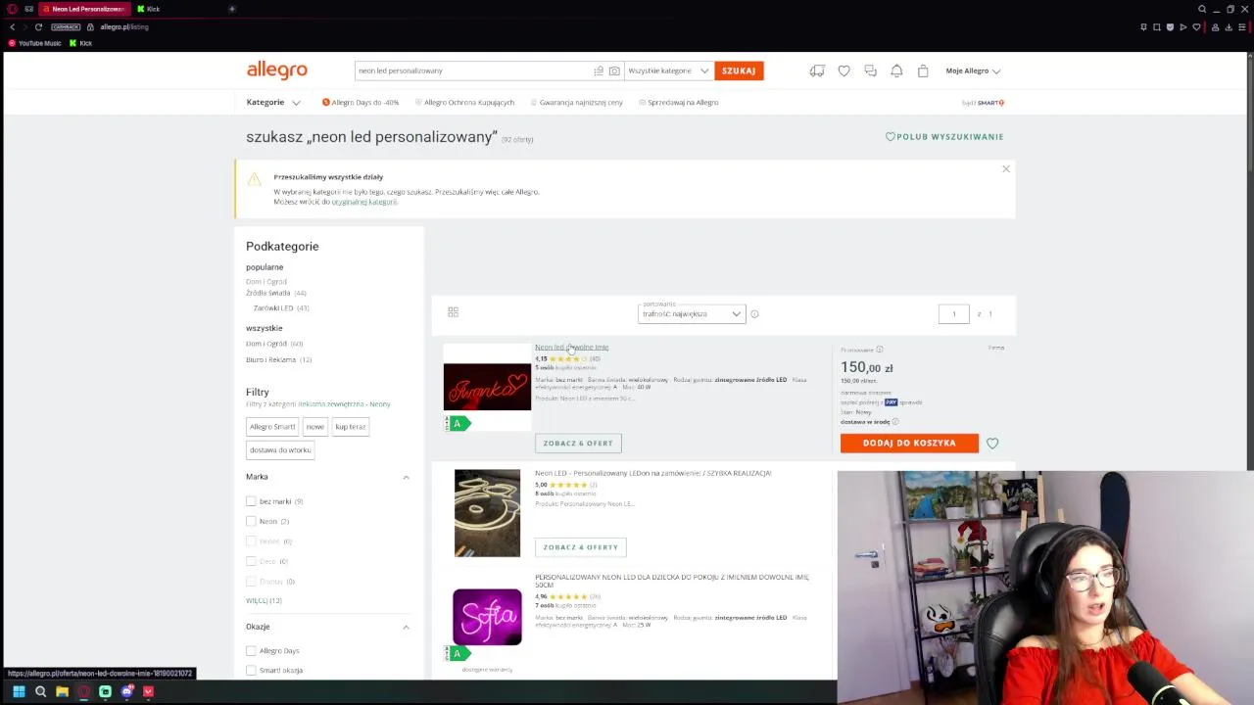Click the orange SZUKAJ search button
Screen dimensions: 1254x705
(x=739, y=70)
